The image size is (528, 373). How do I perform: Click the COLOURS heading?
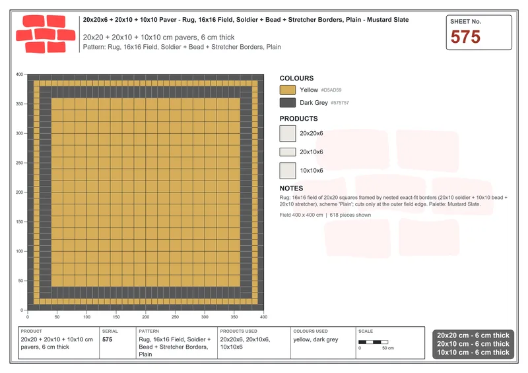point(296,78)
